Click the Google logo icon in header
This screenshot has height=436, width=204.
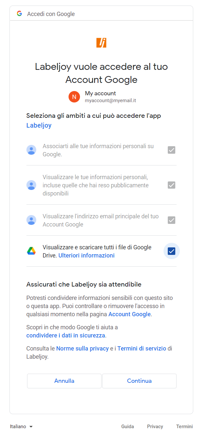point(20,14)
